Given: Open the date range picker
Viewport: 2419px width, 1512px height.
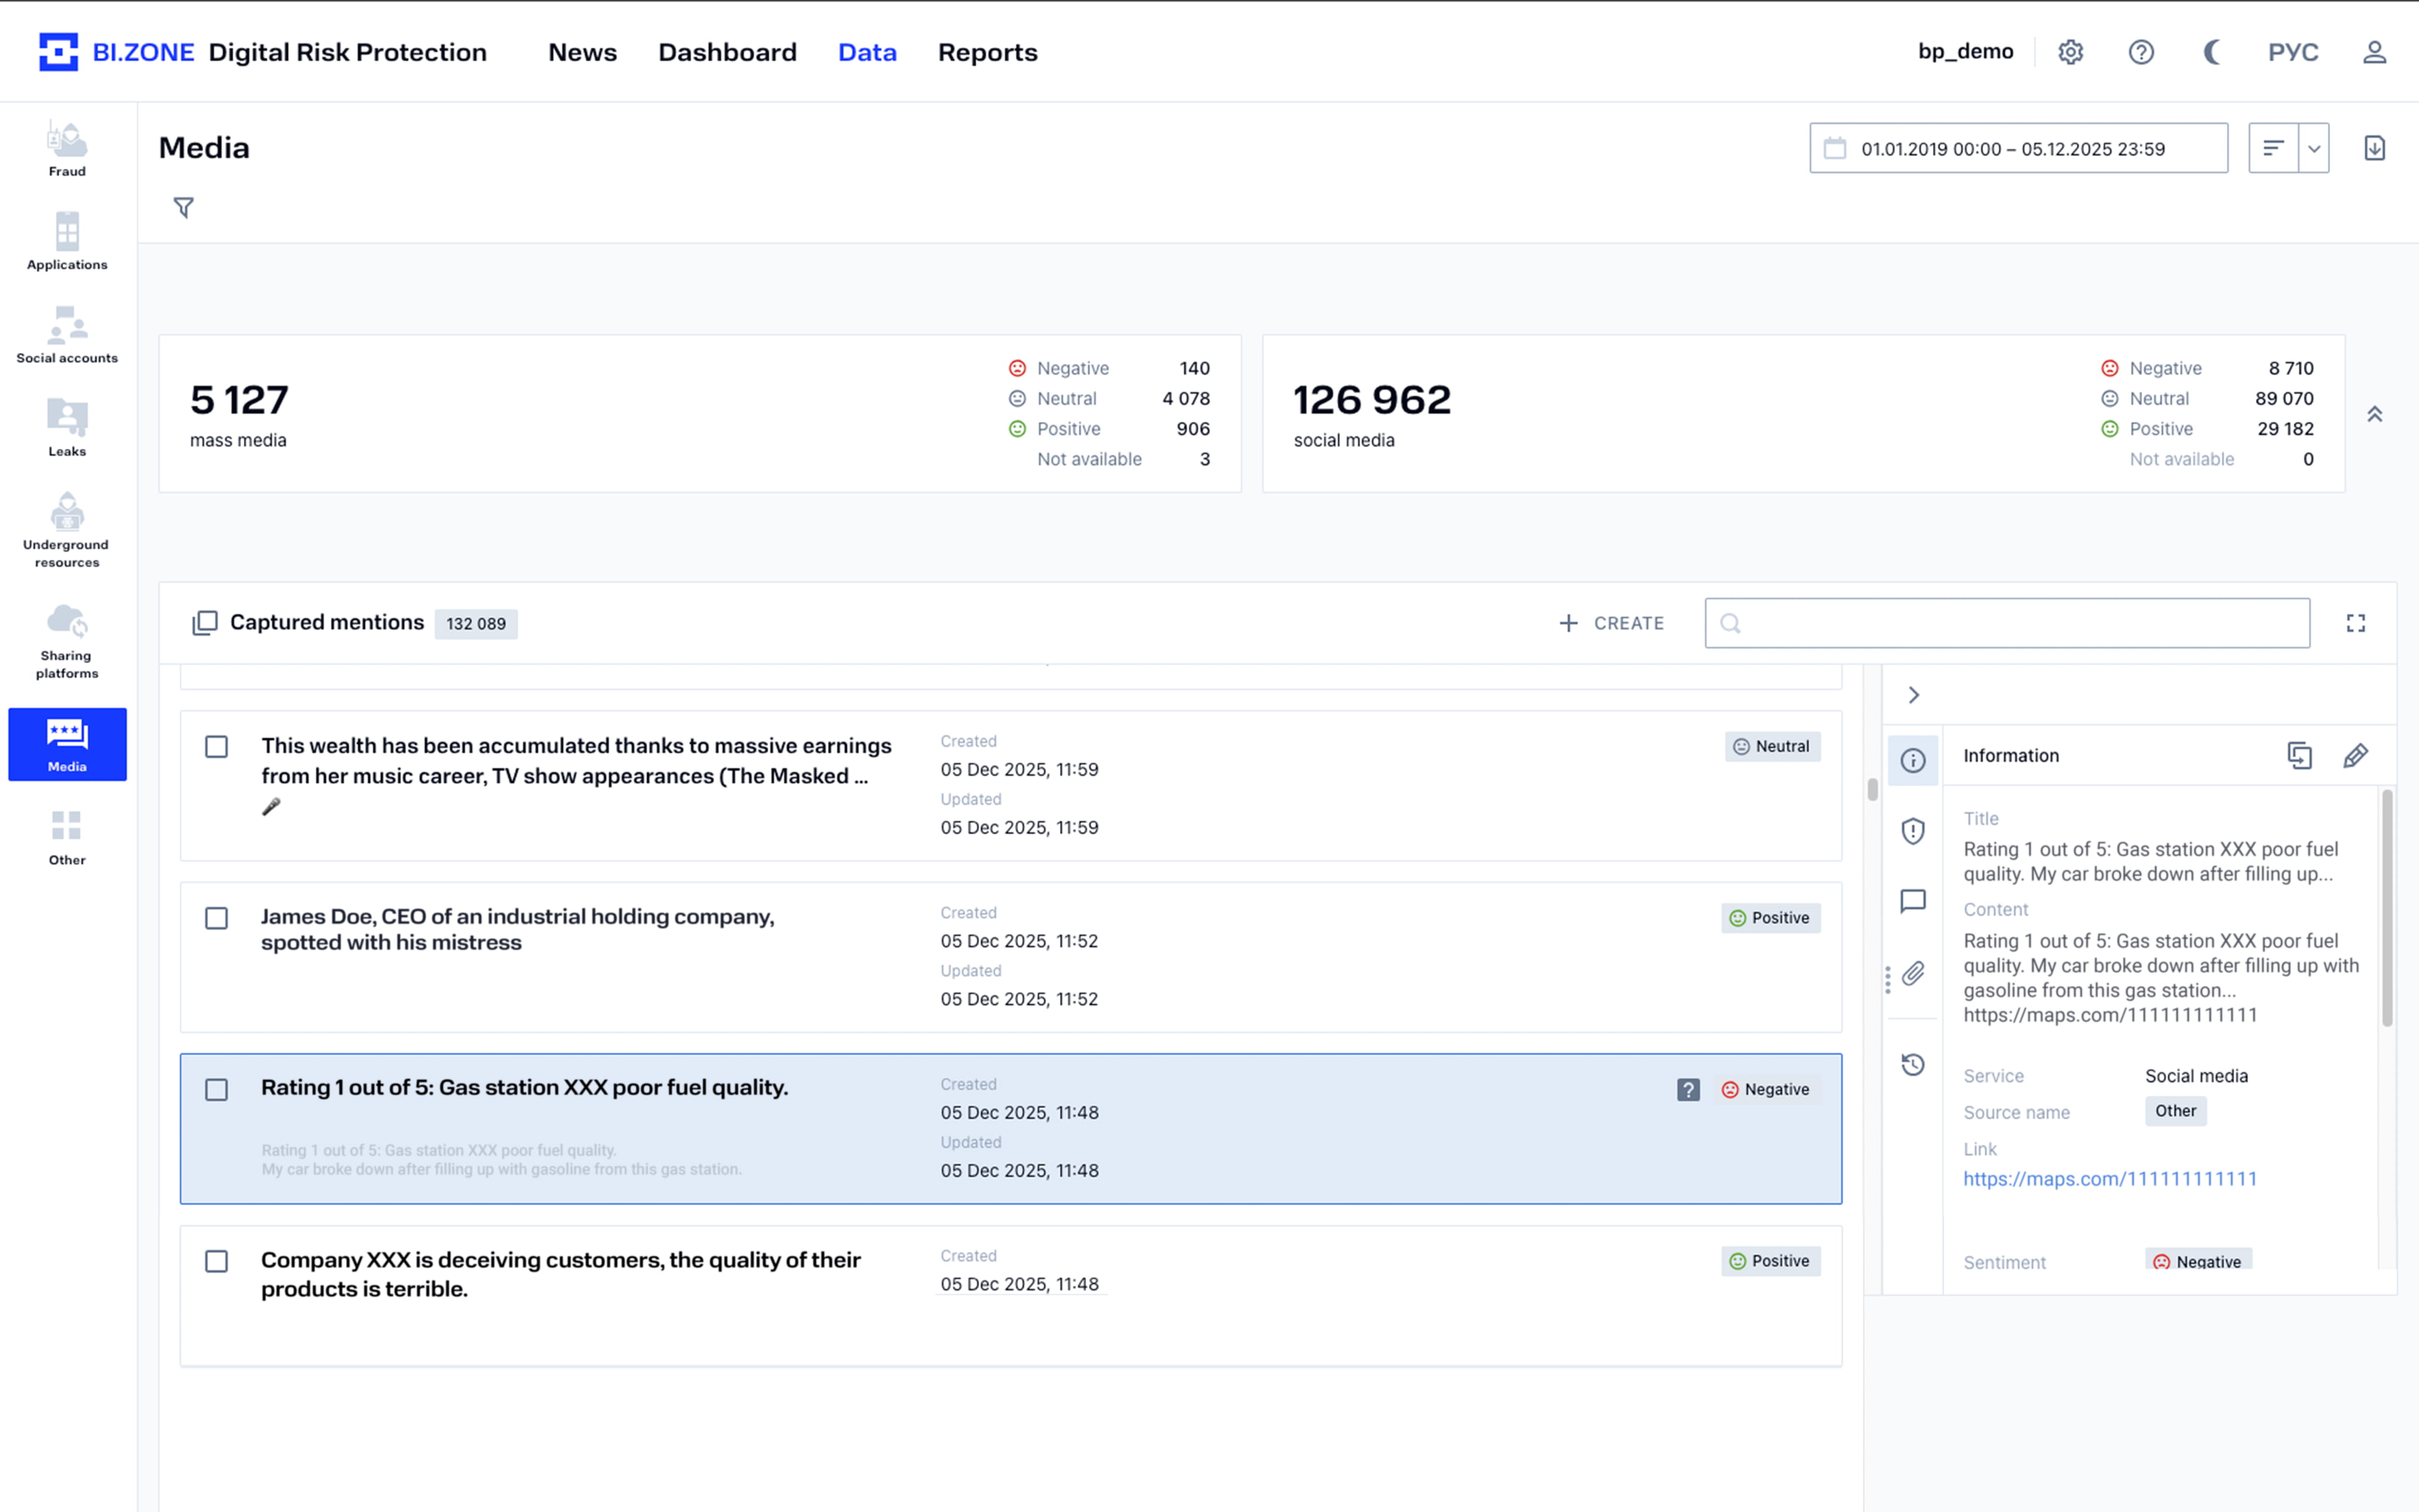Looking at the screenshot, I should (2018, 148).
